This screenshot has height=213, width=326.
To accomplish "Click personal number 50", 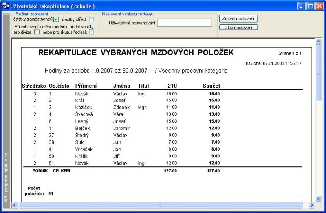I will tap(51, 156).
